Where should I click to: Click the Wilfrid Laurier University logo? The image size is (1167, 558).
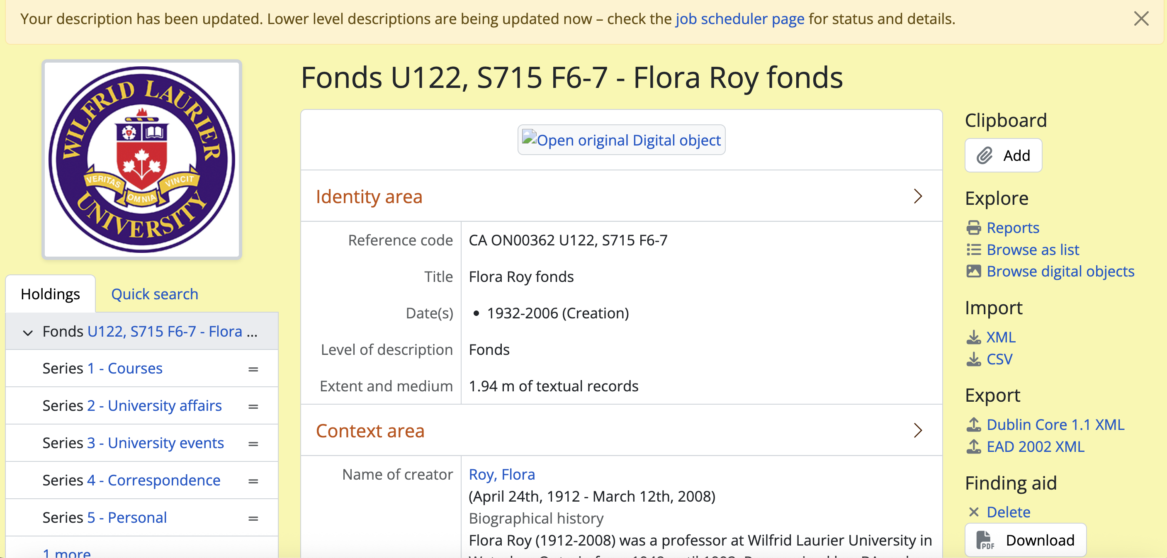coord(142,160)
